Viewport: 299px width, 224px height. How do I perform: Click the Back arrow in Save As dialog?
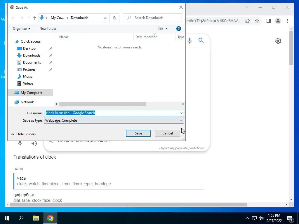[x=13, y=18]
